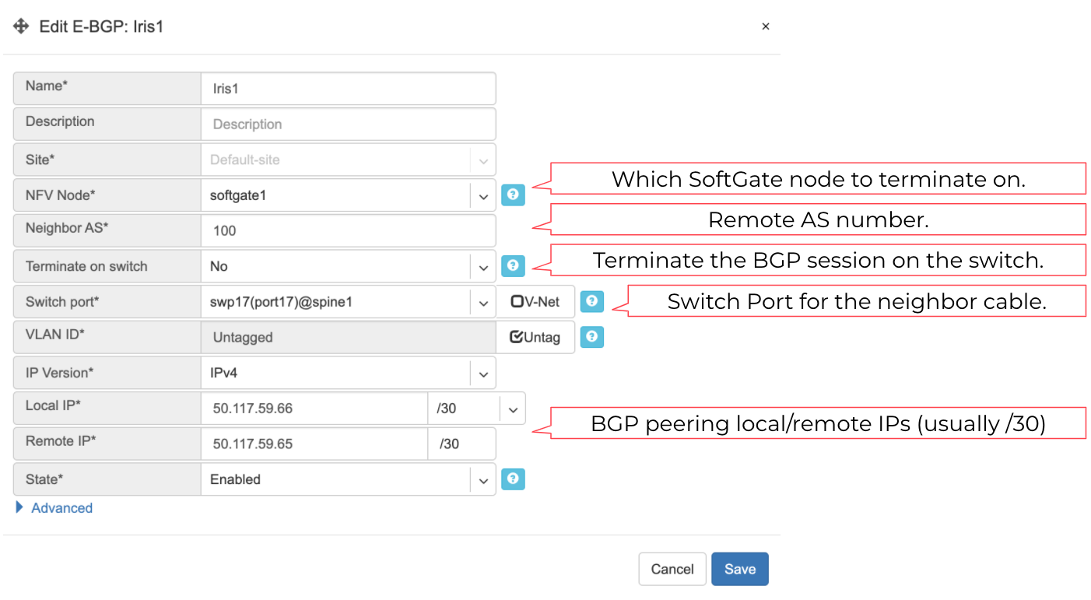Click the move handle icon beside Edit E-BGP
This screenshot has height=600, width=1091.
21,26
